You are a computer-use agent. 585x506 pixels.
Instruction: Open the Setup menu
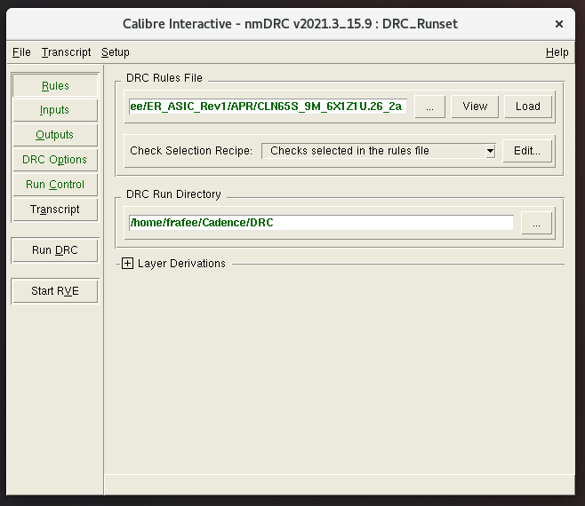116,52
